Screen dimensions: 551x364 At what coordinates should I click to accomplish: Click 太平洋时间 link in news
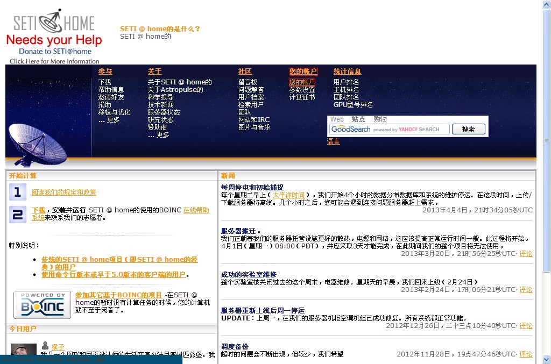click(x=288, y=195)
